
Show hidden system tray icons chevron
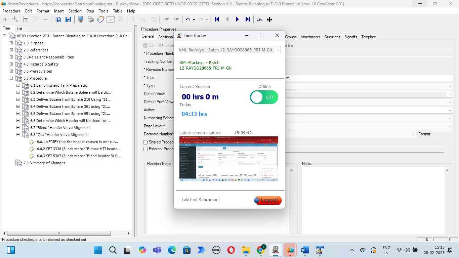[352, 250]
